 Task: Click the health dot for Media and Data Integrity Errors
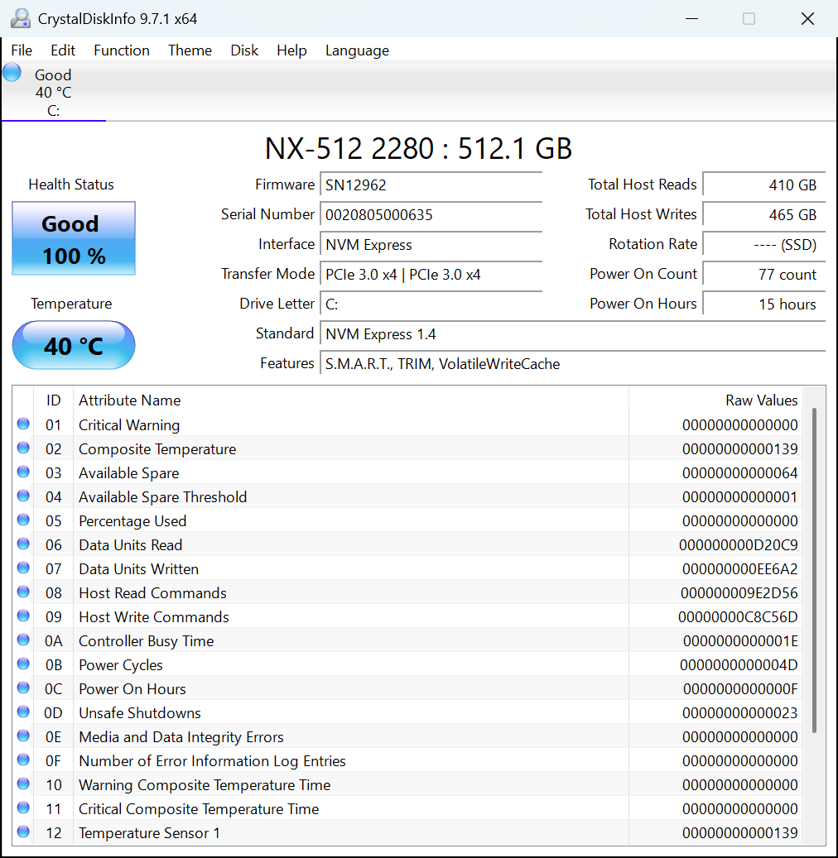tap(22, 735)
